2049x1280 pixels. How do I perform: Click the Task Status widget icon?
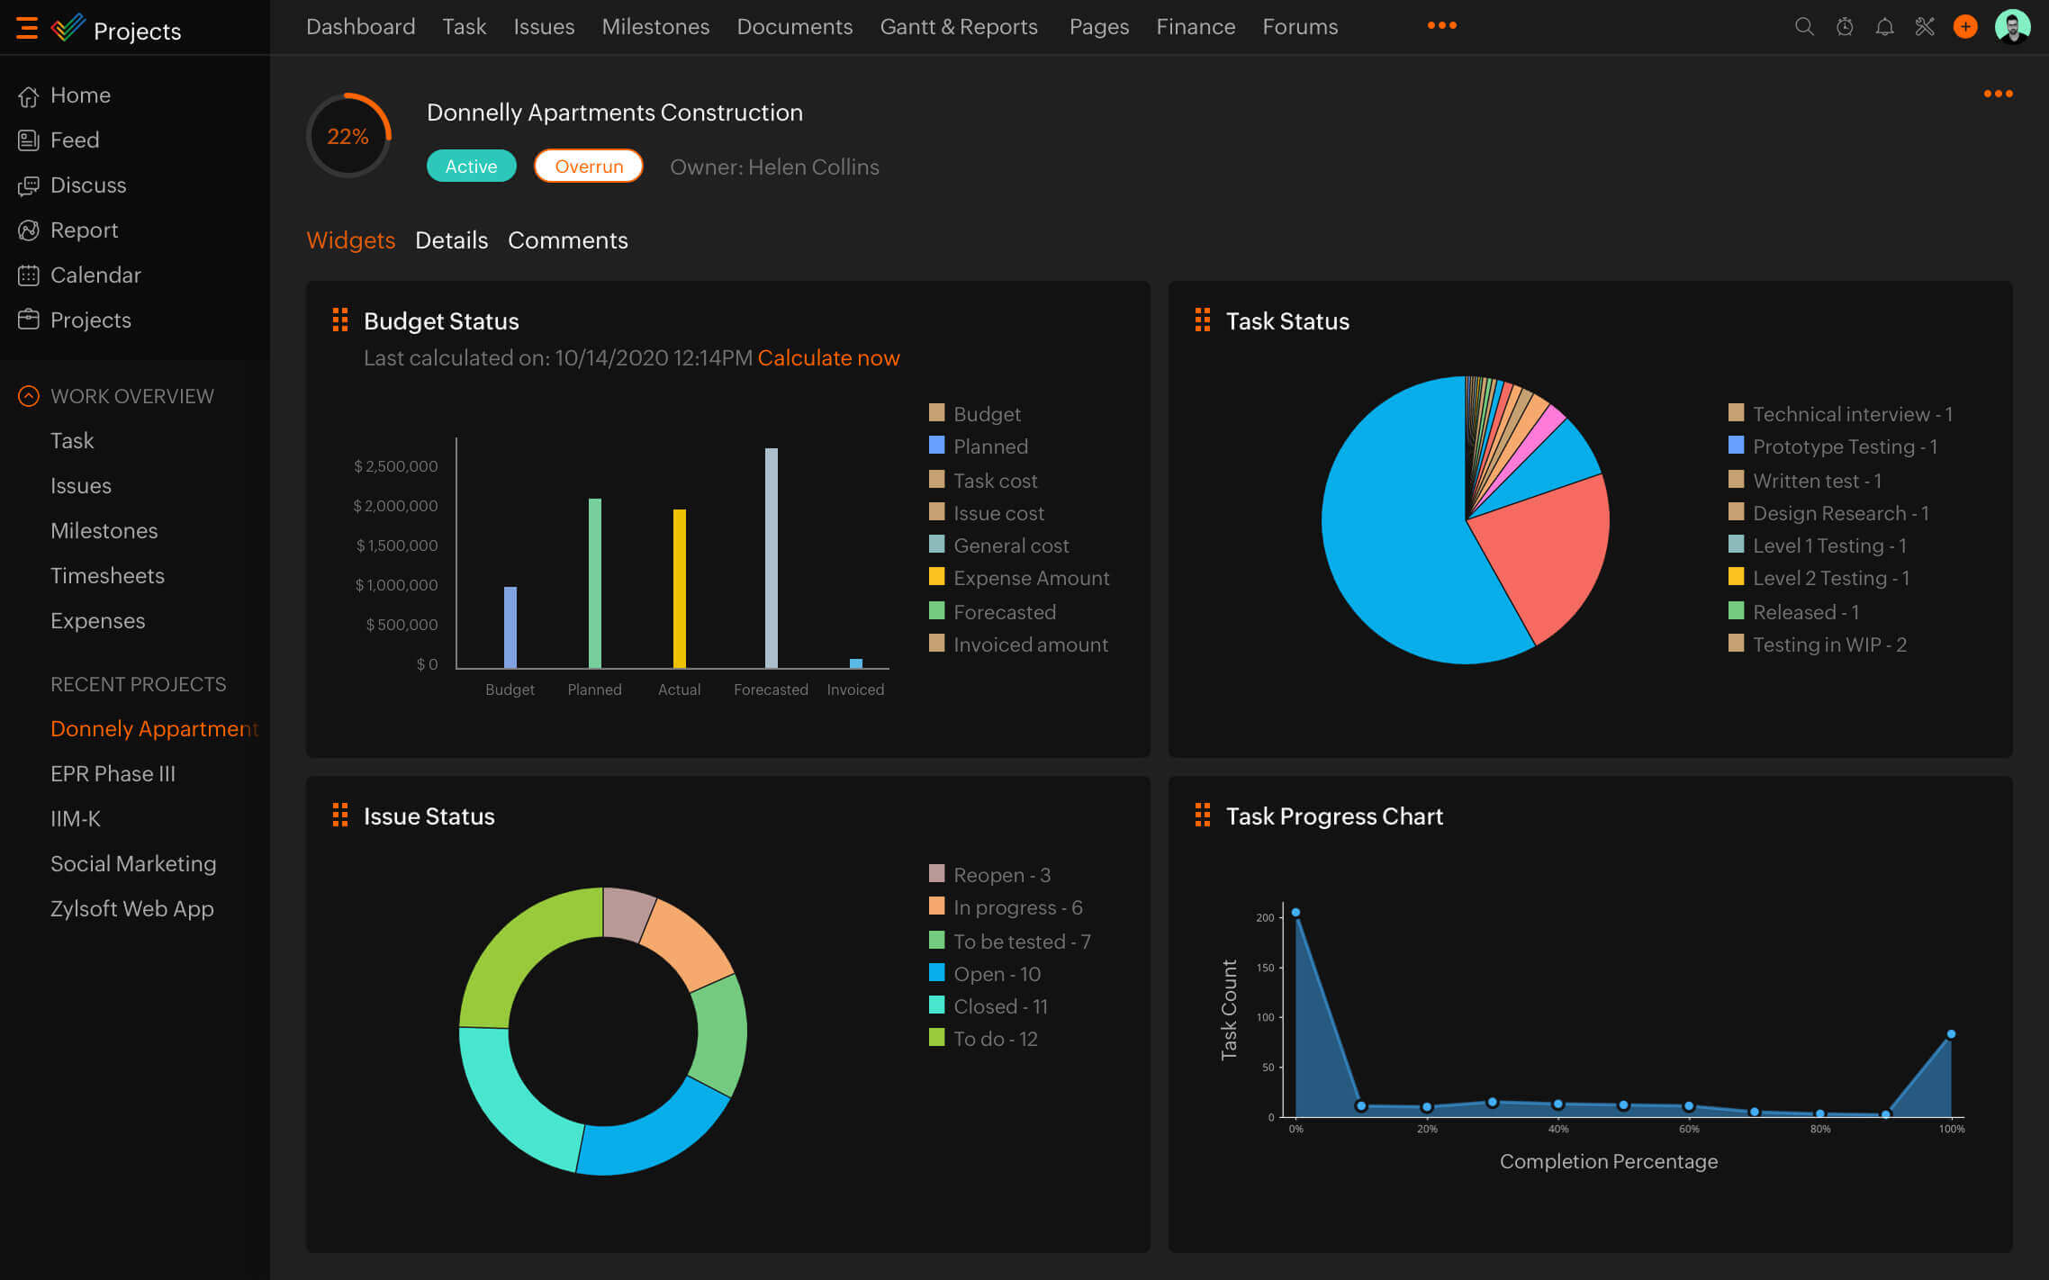[x=1203, y=320]
